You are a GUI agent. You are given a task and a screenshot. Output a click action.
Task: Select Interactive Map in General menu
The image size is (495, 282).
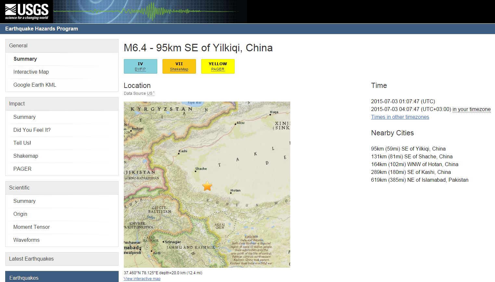pyautogui.click(x=31, y=72)
